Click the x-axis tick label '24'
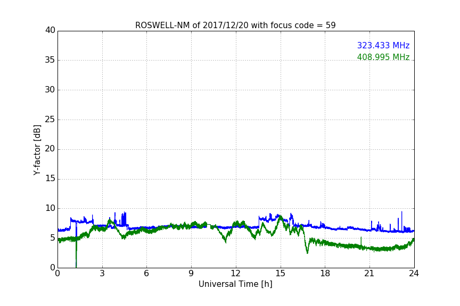Screen dimensions: 460x306 414,274
